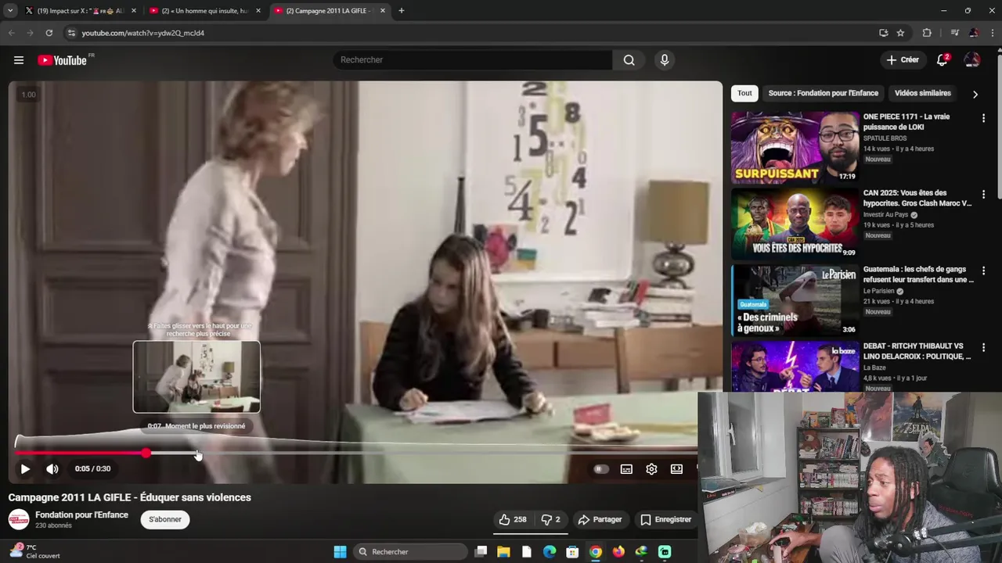Click the seek preview thumbnail above the timeline
This screenshot has height=563, width=1002.
196,377
